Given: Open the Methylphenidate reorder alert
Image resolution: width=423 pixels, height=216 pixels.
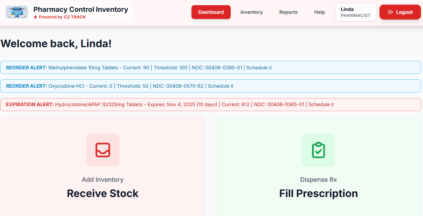Looking at the screenshot, I should click(210, 68).
